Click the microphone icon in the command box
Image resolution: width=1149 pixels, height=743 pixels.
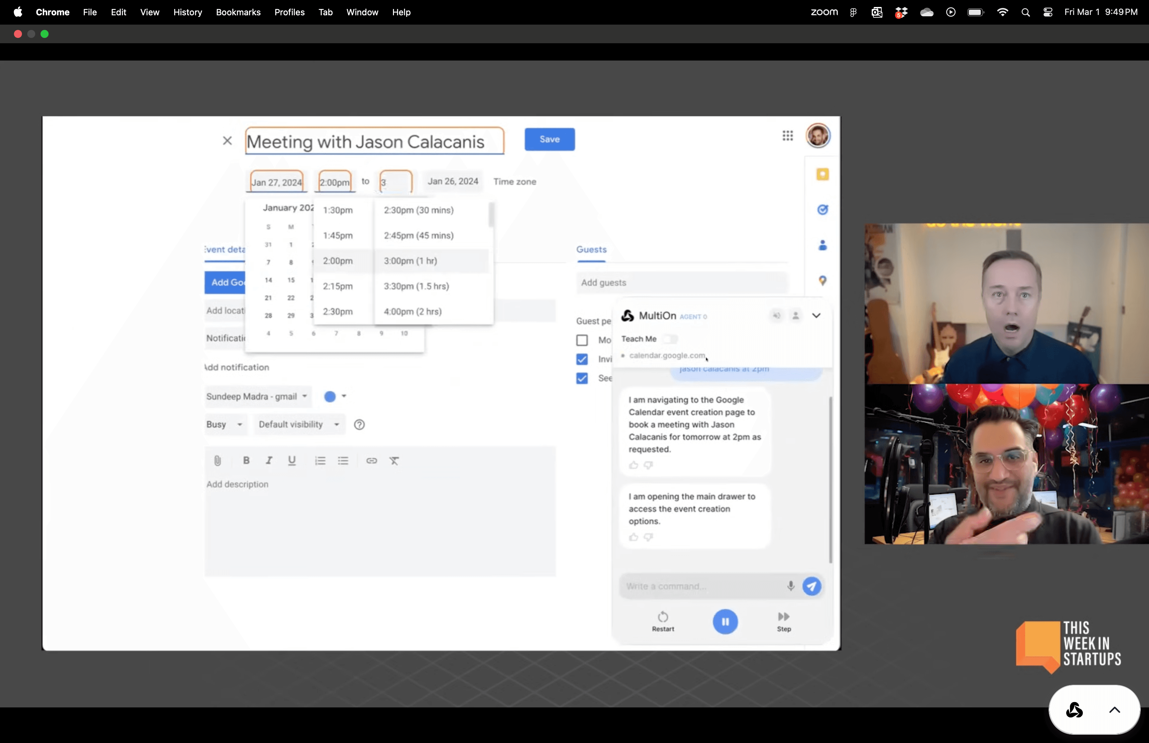[791, 586]
